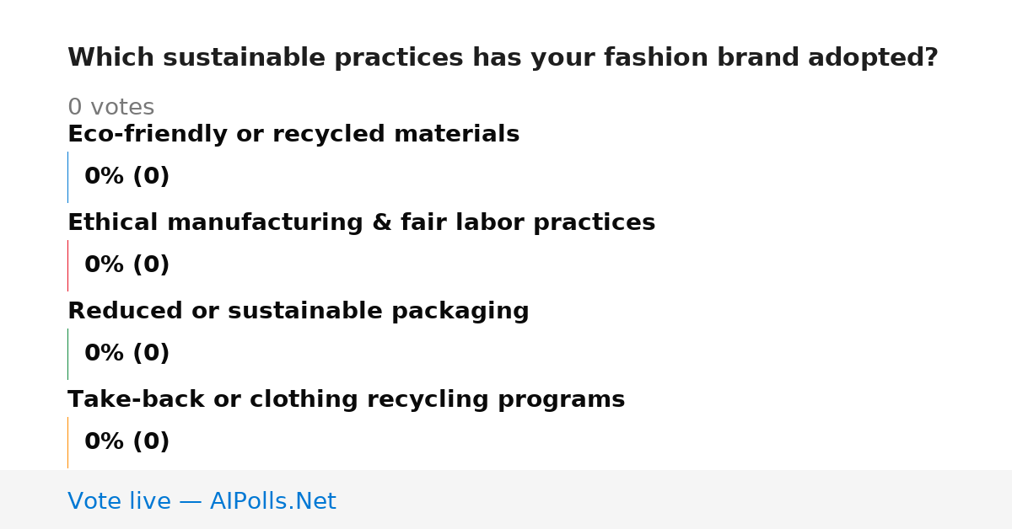1012x529 pixels.
Task: Choose the Reduced or sustainable packaging option
Action: click(x=299, y=311)
